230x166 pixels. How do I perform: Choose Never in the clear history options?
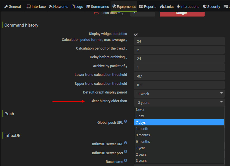point(179,110)
